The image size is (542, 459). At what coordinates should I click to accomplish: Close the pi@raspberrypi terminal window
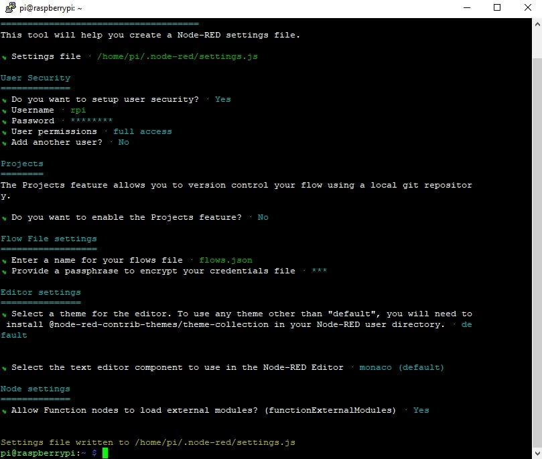coord(527,7)
